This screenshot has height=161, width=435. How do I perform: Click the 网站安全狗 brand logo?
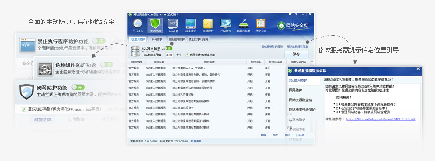pyautogui.click(x=293, y=26)
